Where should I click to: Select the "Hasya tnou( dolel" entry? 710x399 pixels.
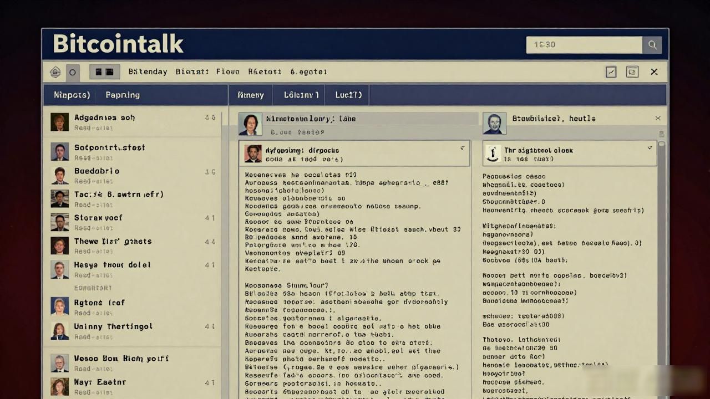(132, 269)
